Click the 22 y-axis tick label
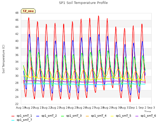Viewport: 167px width, 125px height. tap(17, 104)
